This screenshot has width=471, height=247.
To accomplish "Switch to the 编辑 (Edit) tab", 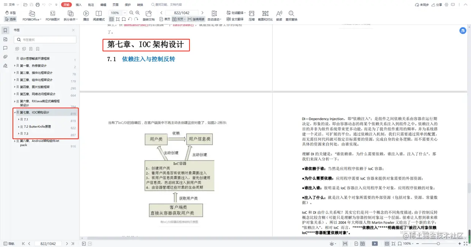I will pos(103,5).
